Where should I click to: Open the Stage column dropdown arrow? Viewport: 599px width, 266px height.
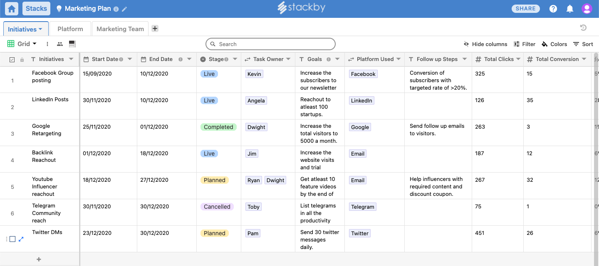click(x=235, y=59)
